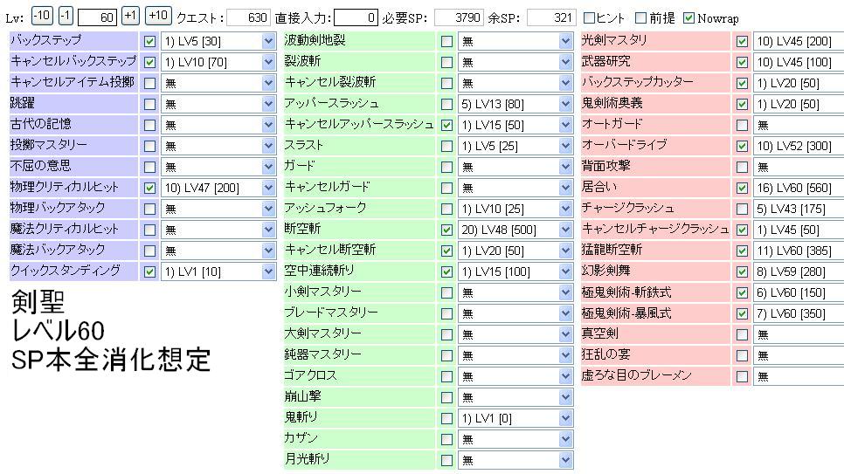Uncheck バックステップカッター checkbox
Viewport: 844px width, 474px height.
[743, 84]
